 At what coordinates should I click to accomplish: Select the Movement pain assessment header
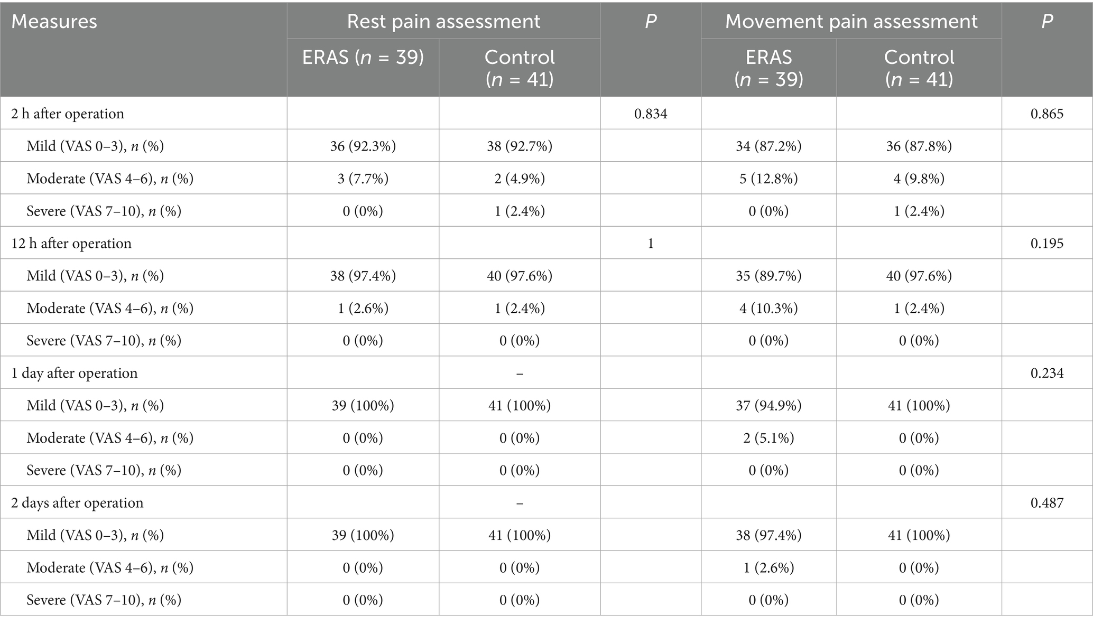(851, 22)
